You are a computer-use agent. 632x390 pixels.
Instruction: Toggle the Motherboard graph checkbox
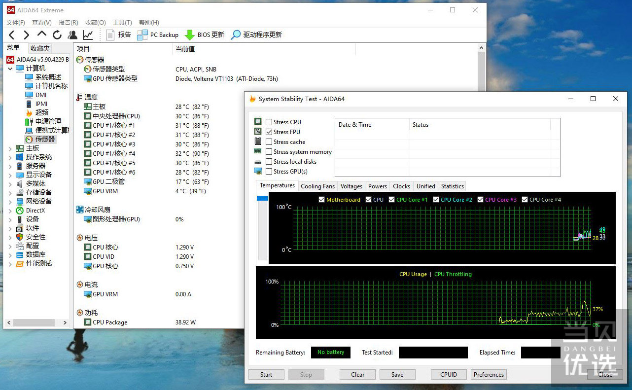coord(322,200)
